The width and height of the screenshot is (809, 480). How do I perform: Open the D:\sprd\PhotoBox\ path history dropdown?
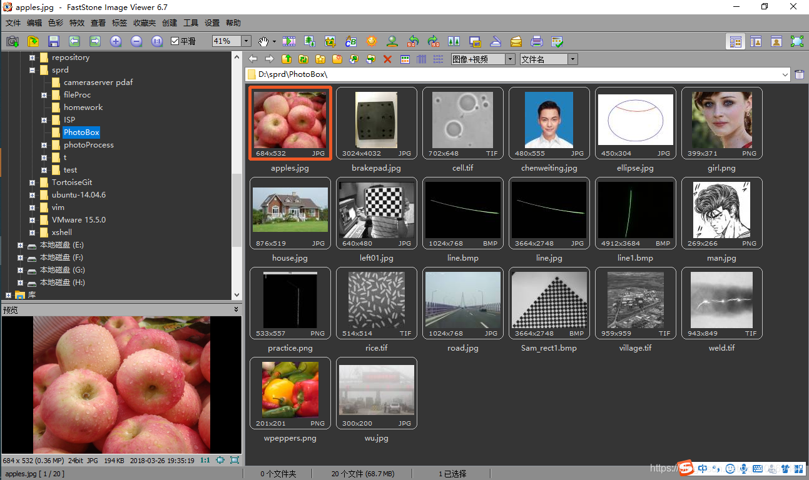coord(786,74)
